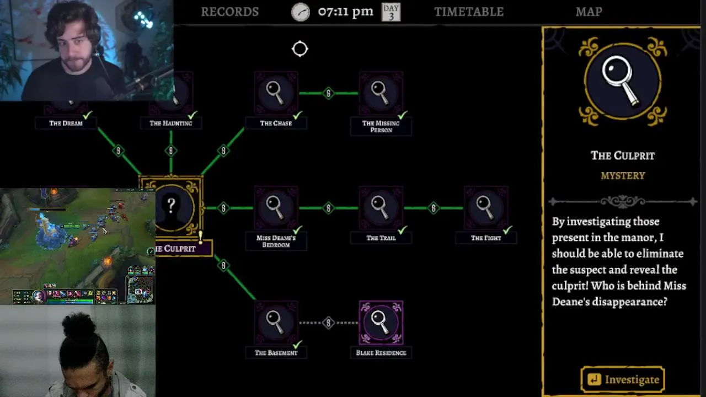Click Blake Residence label

point(381,352)
